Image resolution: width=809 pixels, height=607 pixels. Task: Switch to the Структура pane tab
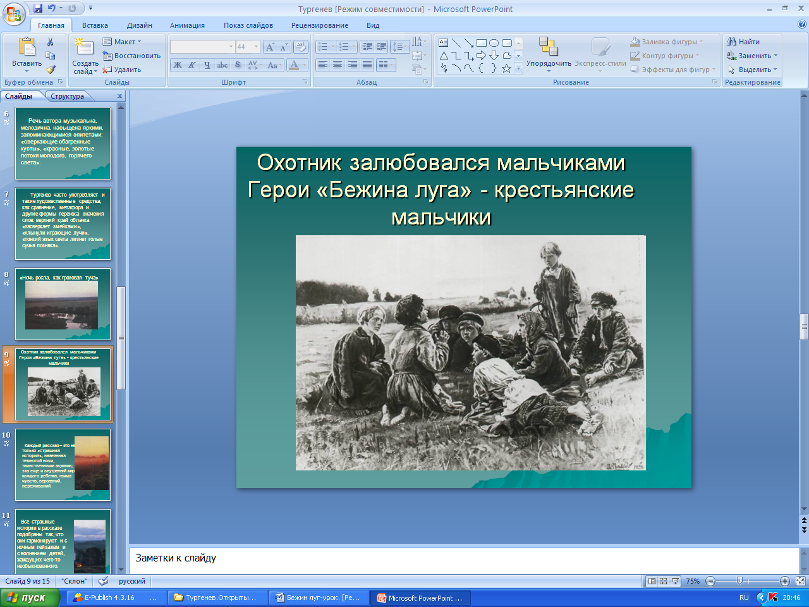pos(68,96)
